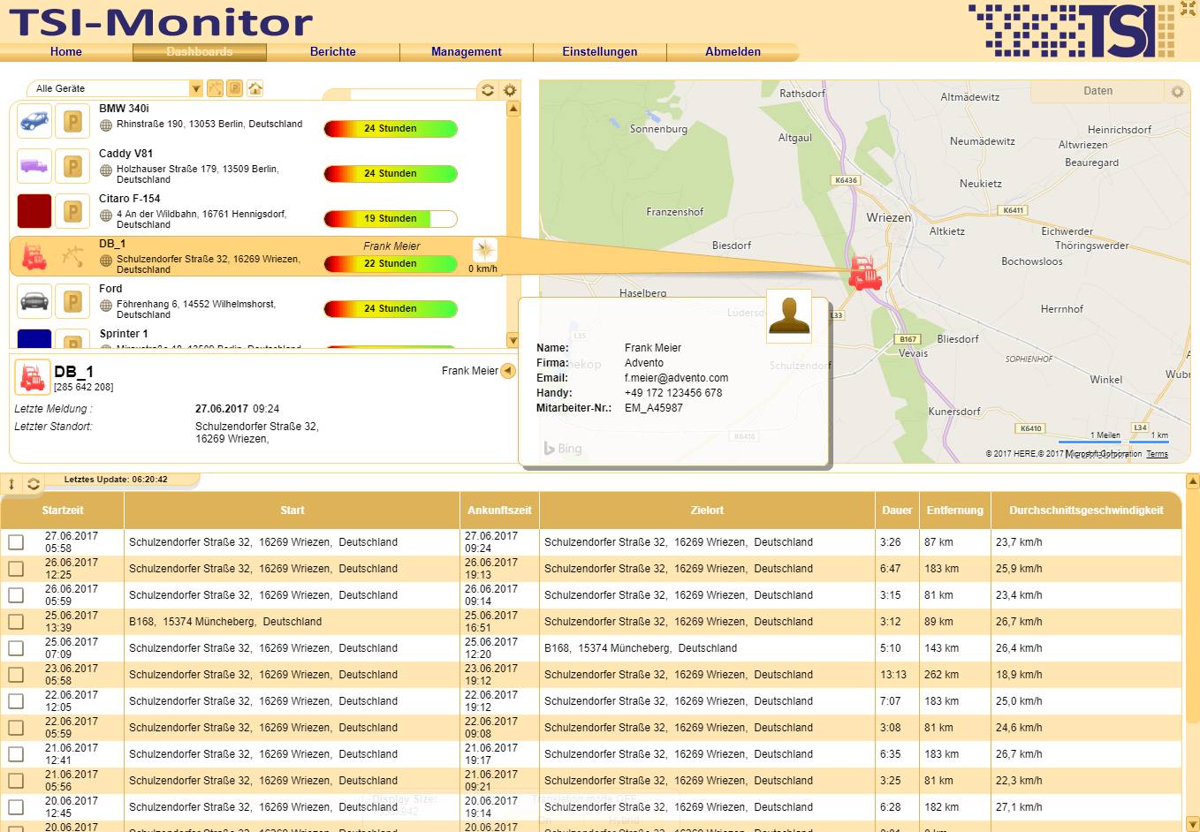Click the device list scroll-down arrow
Viewport: 1200px width, 832px height.
click(x=513, y=340)
